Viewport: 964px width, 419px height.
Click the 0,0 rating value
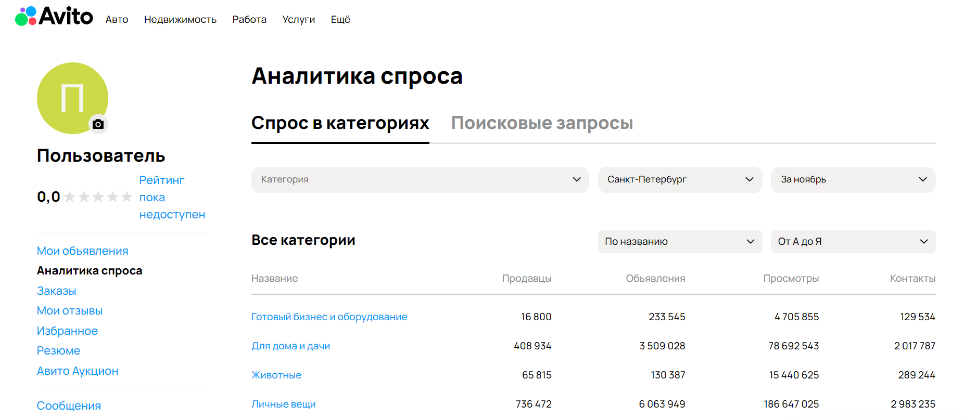pos(48,197)
